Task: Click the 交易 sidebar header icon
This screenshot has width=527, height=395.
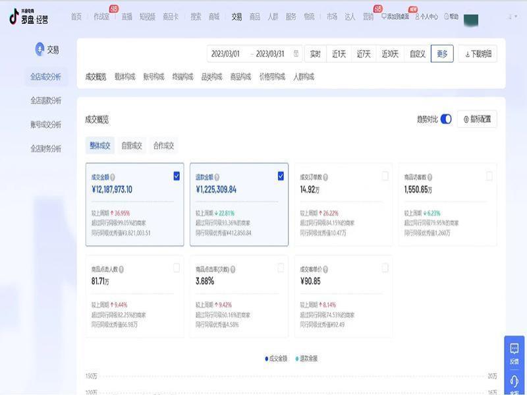Action: coord(39,49)
